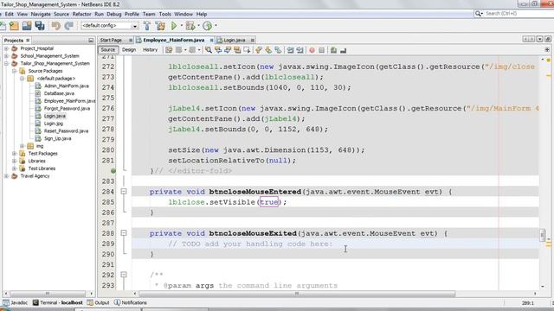Open the Terminal - localhost window button
The height and width of the screenshot is (311, 554).
[x=58, y=302]
